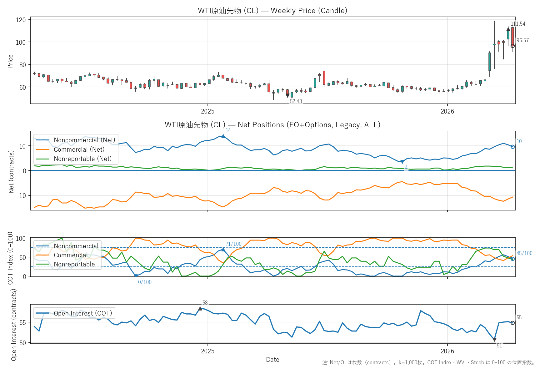Image resolution: width=540 pixels, height=369 pixels.
Task: Select the Nonreportable (Net) legend entry
Action: (82, 159)
